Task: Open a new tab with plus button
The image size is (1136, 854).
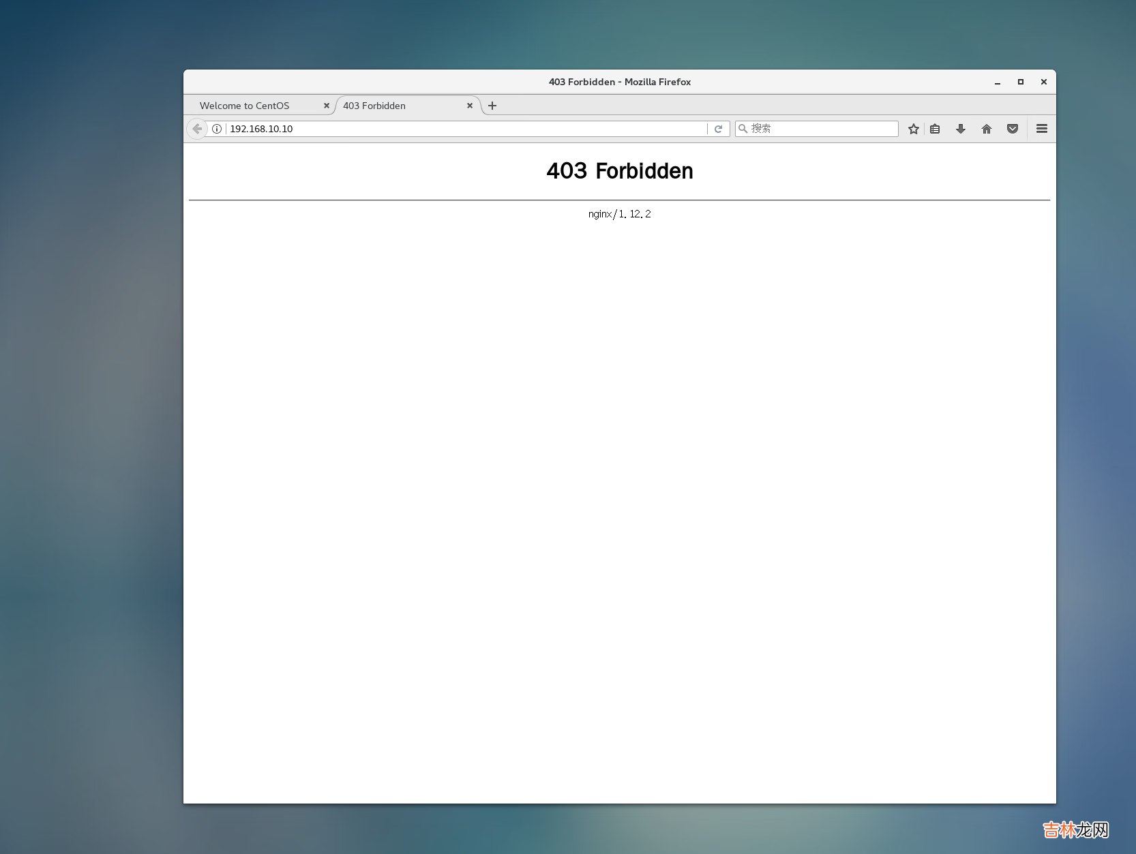Action: (x=492, y=106)
